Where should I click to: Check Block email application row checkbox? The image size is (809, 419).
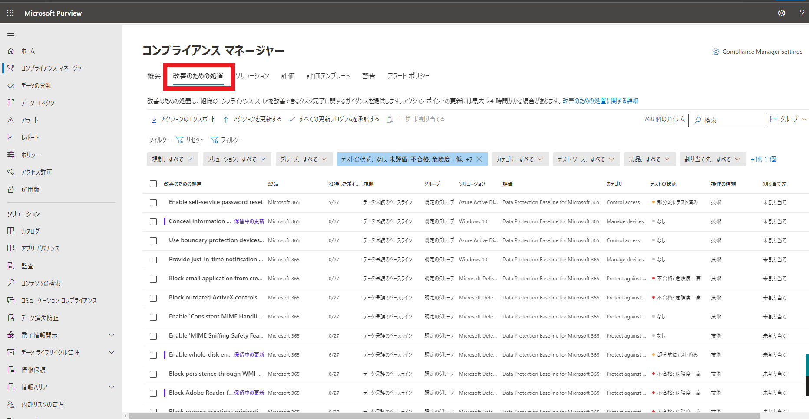pyautogui.click(x=153, y=279)
